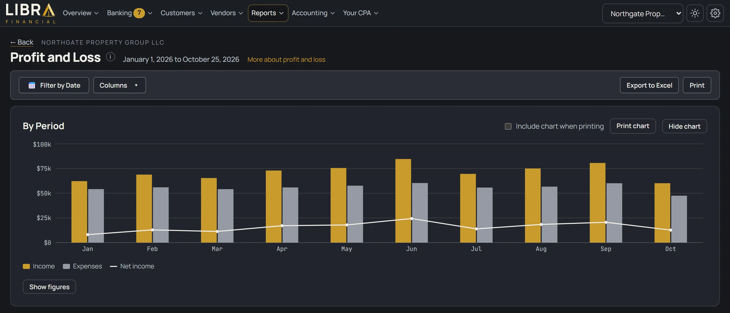Click the January income bar
Screen dimensions: 730x313
[x=79, y=212]
